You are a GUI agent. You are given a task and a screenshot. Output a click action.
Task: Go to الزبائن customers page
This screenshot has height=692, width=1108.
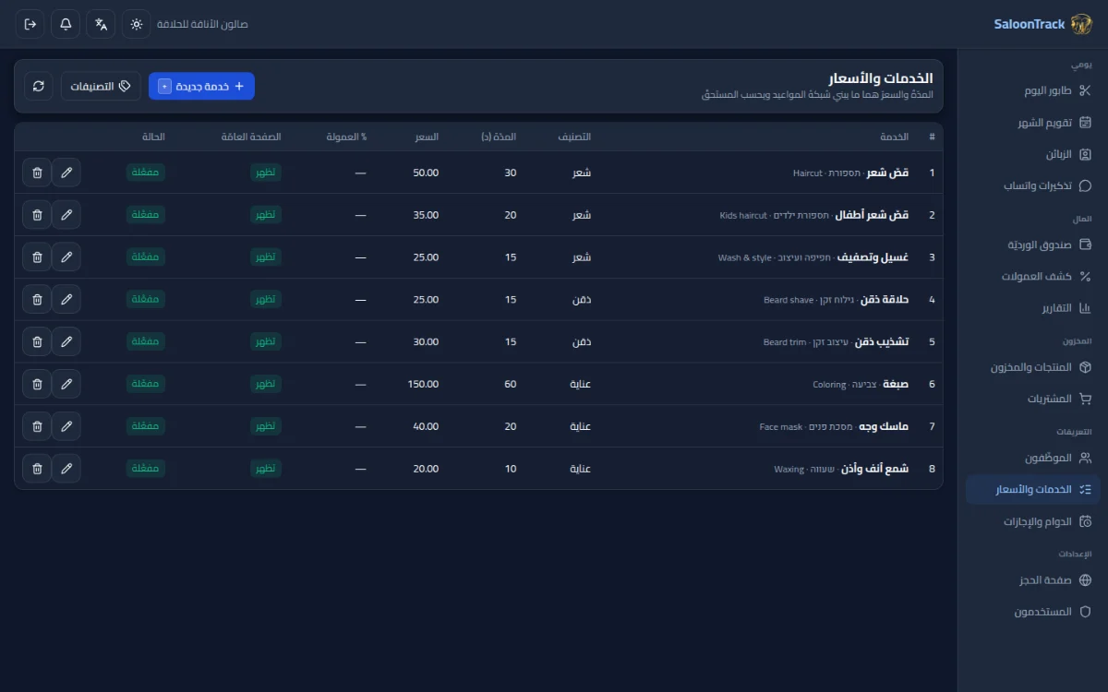[1033, 154]
